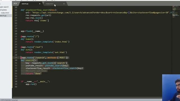
Task: Click the __main__ condition line
Action: point(35,82)
